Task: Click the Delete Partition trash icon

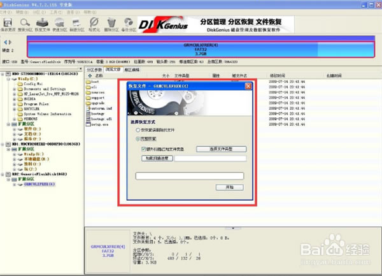Action: [x=111, y=23]
